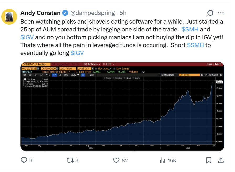Open the tweet view analytics icon
This screenshot has height=172, width=235.
[163, 160]
